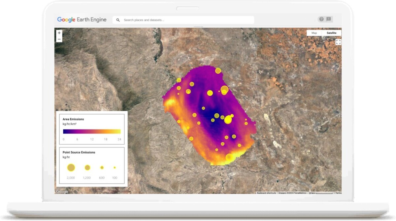The height and width of the screenshot is (221, 396).
Task: Click the search magnifier icon
Action: (118, 20)
